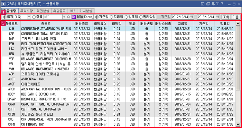The image size is (242, 128).
Task: Click the table scrollbar up arrow
Action: pos(238,23)
